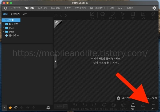Click the folder panel forward arrow
This screenshot has height=112, width=160.
(x=27, y=108)
